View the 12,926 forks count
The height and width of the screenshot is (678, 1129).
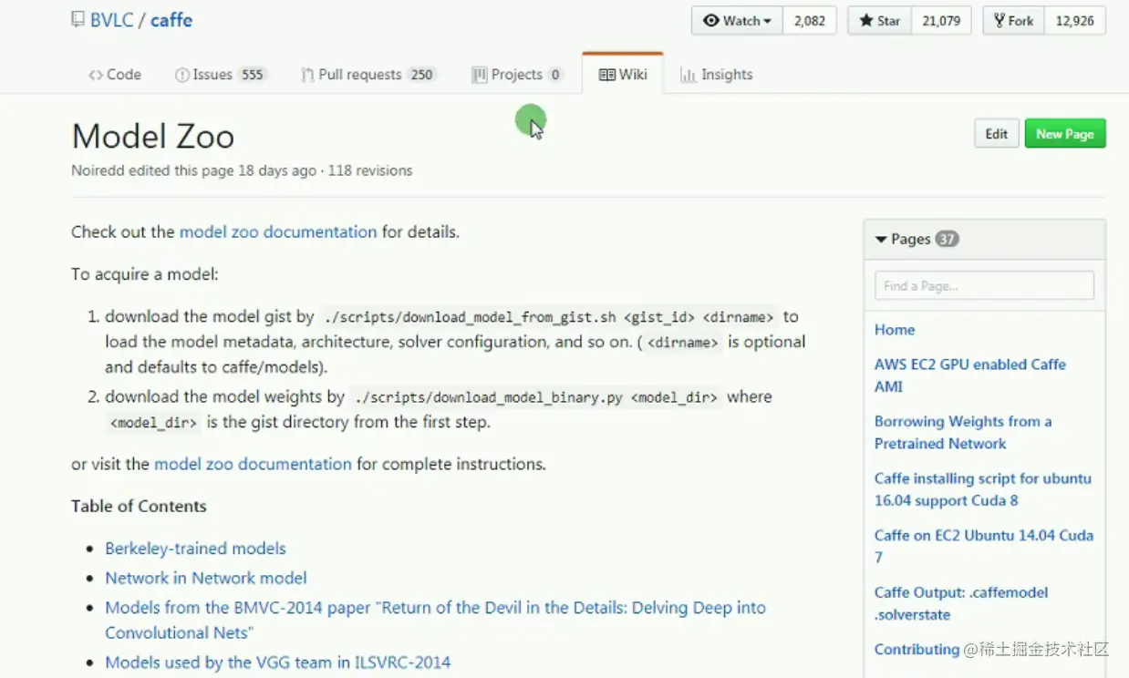[1074, 21]
